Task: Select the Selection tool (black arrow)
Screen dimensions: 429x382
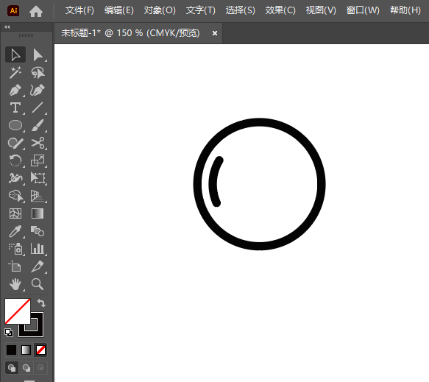Action: [x=15, y=54]
